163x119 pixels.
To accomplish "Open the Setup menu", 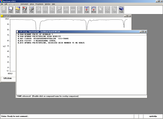I will point(32,4).
